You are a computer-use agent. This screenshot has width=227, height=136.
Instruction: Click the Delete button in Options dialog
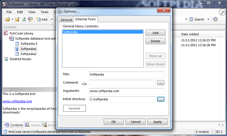[156, 41]
